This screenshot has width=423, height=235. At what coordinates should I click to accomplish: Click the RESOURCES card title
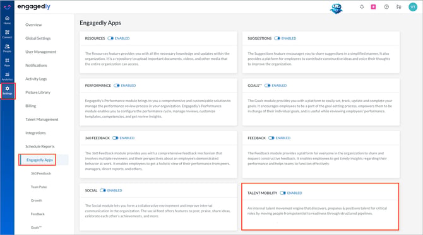pyautogui.click(x=95, y=38)
